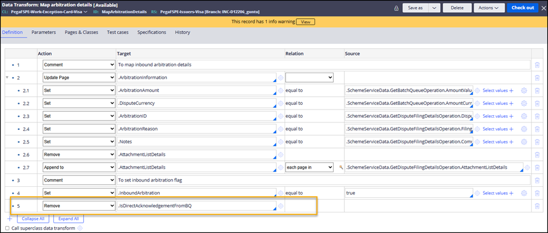Open the Append to action dropdown in row 2.7
This screenshot has width=548, height=233.
[x=79, y=167]
